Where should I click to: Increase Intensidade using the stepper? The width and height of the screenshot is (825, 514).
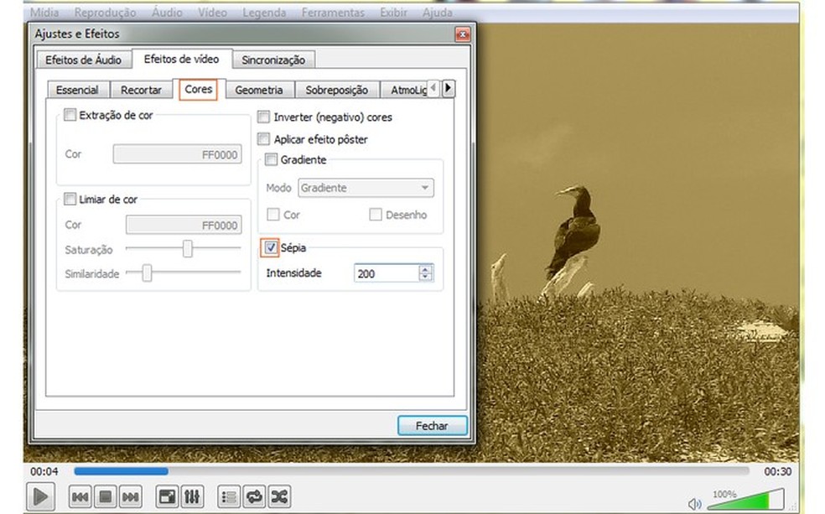[x=425, y=269]
